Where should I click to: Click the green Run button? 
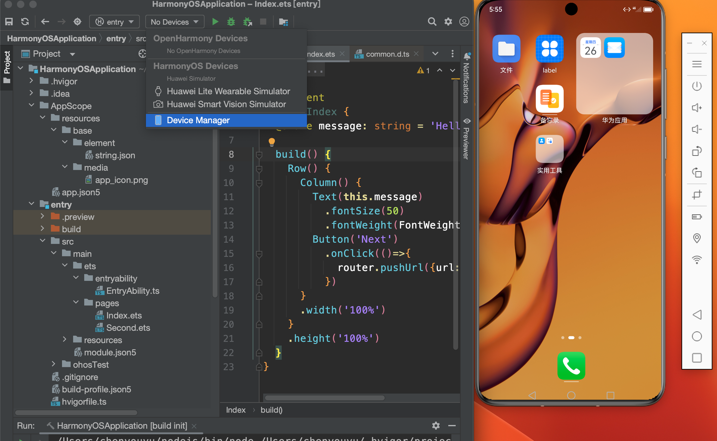click(215, 22)
